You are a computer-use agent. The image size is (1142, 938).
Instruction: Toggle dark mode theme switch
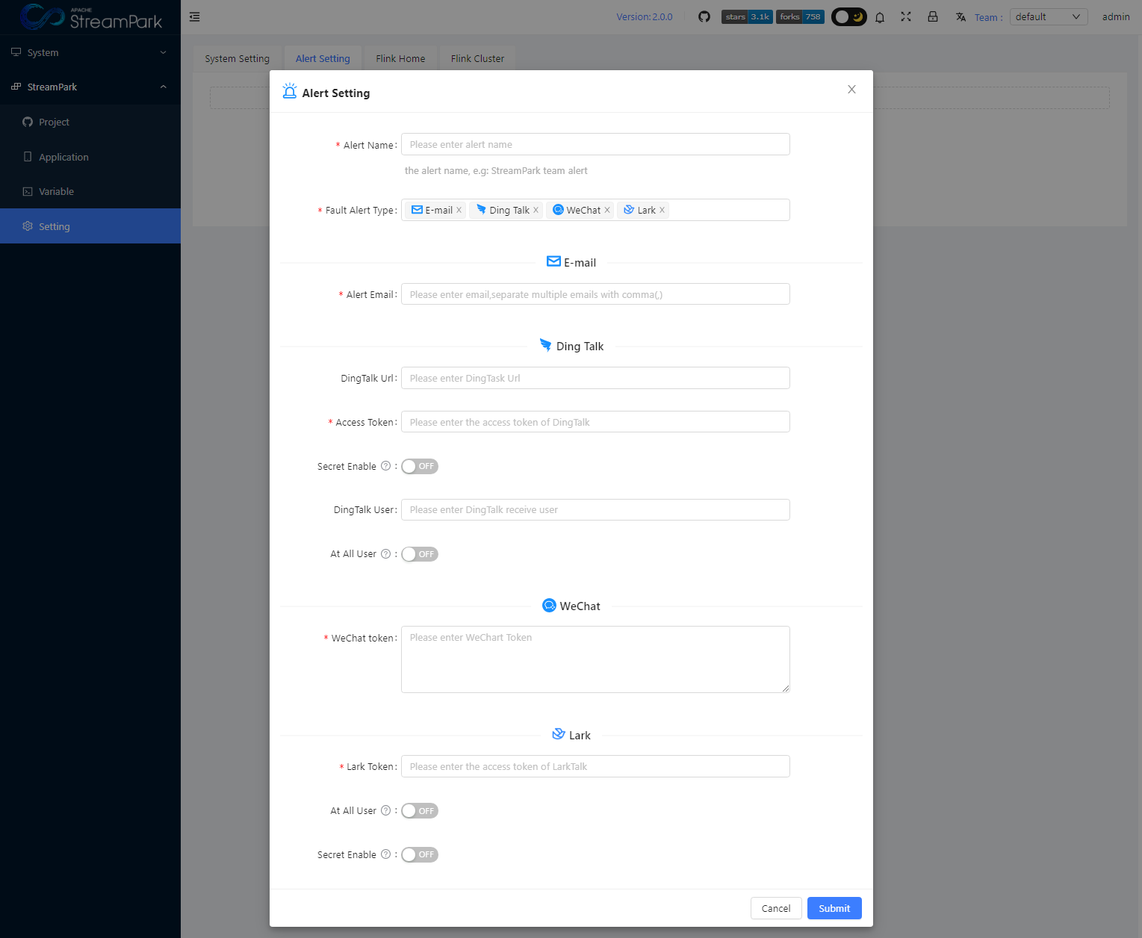point(848,16)
